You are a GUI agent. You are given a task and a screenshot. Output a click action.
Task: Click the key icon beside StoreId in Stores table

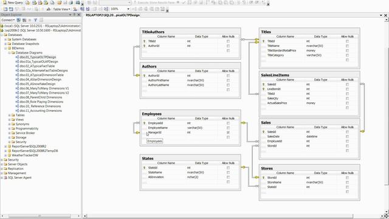click(x=263, y=178)
